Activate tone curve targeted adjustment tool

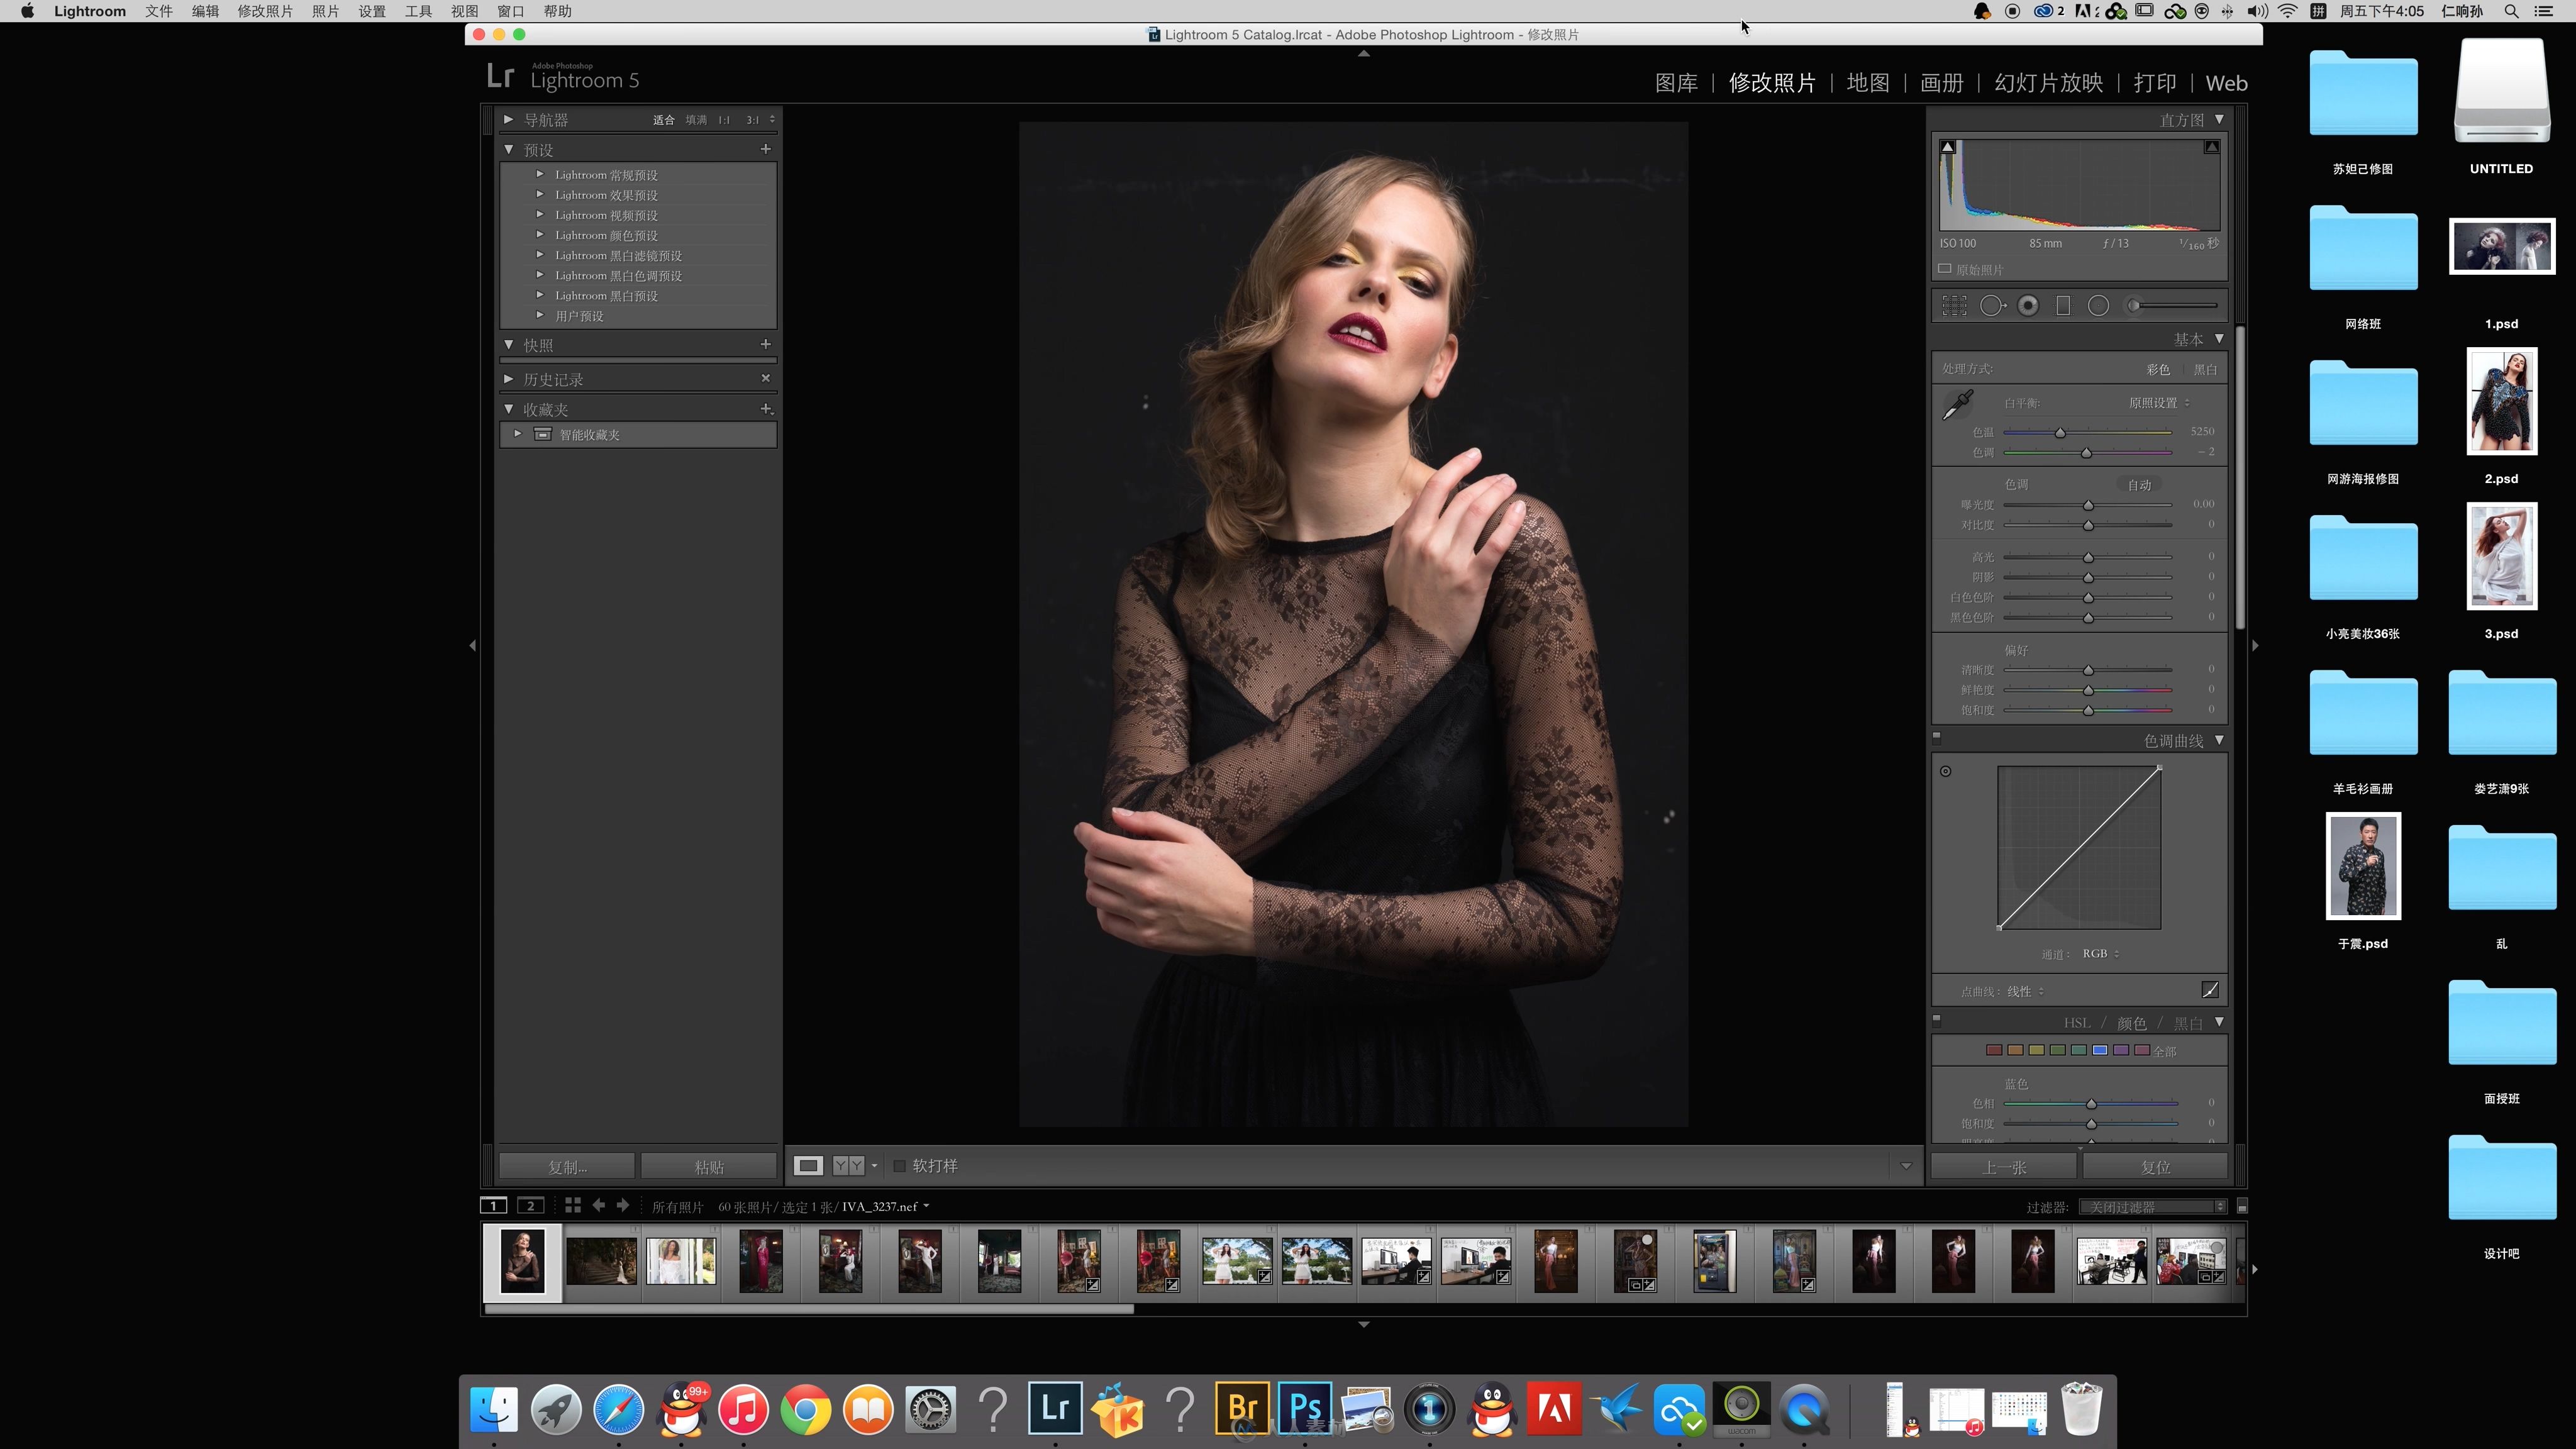[1945, 771]
